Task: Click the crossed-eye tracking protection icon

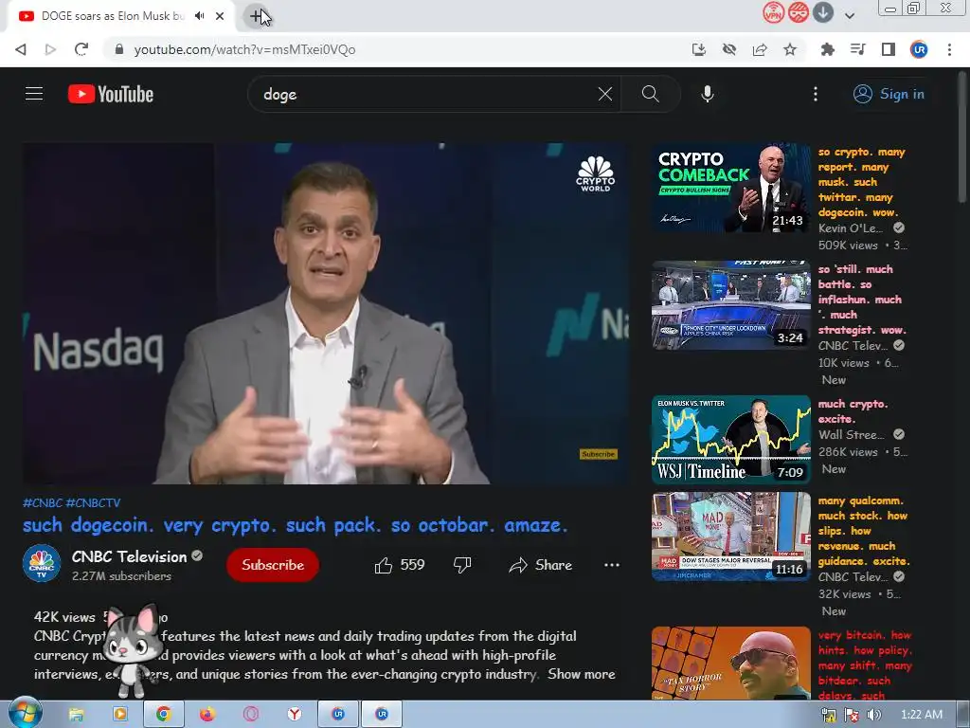Action: [729, 49]
